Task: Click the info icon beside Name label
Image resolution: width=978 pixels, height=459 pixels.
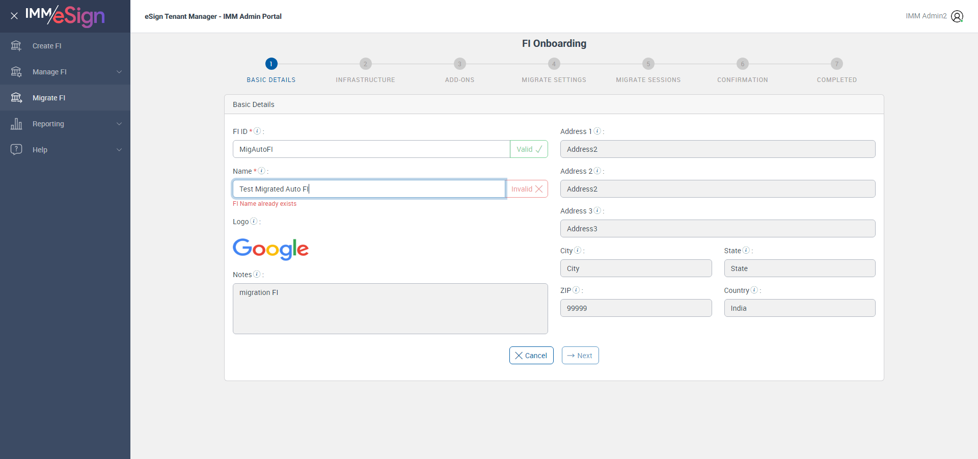Action: click(261, 171)
